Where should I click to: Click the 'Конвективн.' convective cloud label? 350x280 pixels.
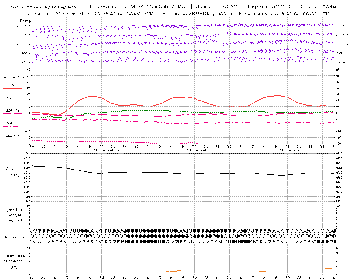tap(14, 256)
